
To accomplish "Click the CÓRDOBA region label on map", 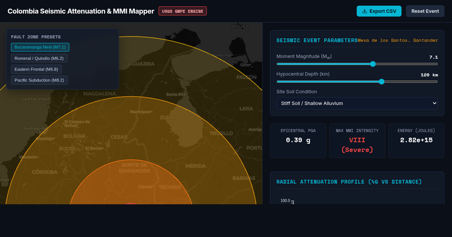I will point(44,172).
